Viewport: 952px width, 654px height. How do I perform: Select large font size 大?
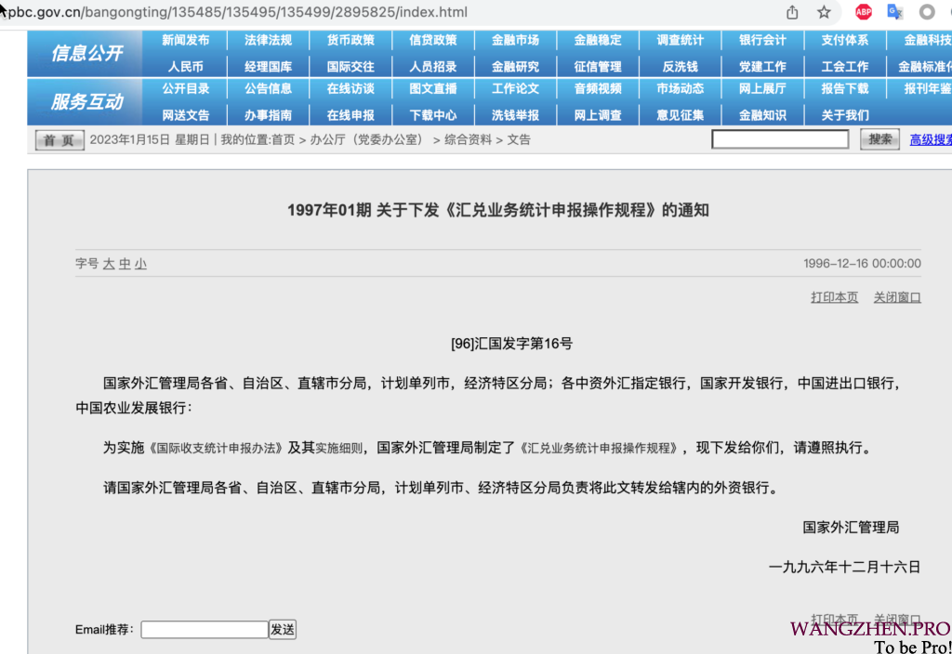click(109, 264)
